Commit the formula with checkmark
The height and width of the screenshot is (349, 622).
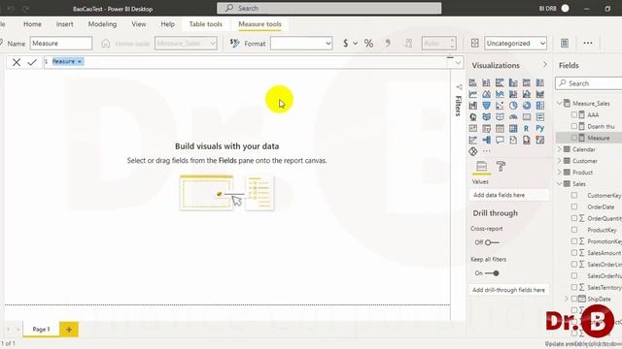(32, 62)
